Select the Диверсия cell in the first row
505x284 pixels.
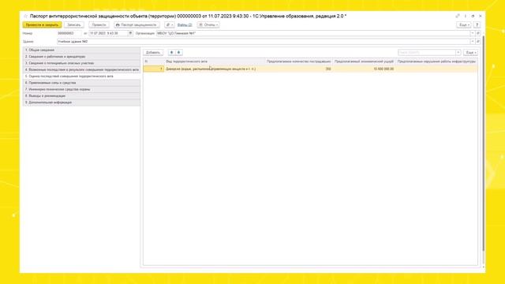point(214,69)
